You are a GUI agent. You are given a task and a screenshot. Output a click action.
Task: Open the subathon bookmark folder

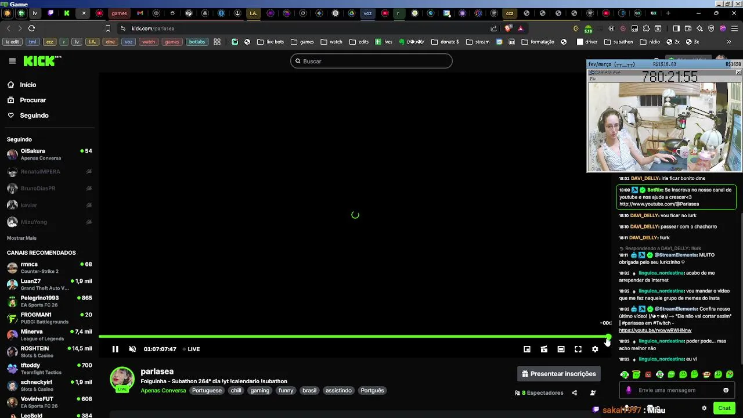pos(619,42)
